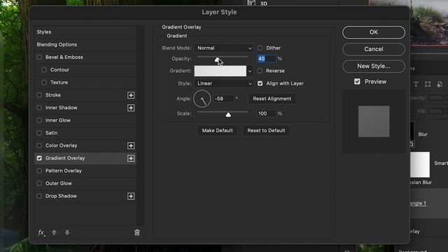448x252 pixels.
Task: Open the Blend Mode Normal dropdown
Action: pos(224,48)
